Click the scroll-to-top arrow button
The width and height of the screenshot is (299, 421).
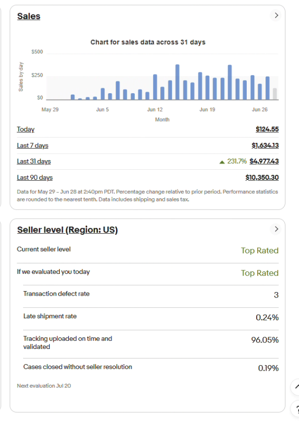click(x=295, y=387)
